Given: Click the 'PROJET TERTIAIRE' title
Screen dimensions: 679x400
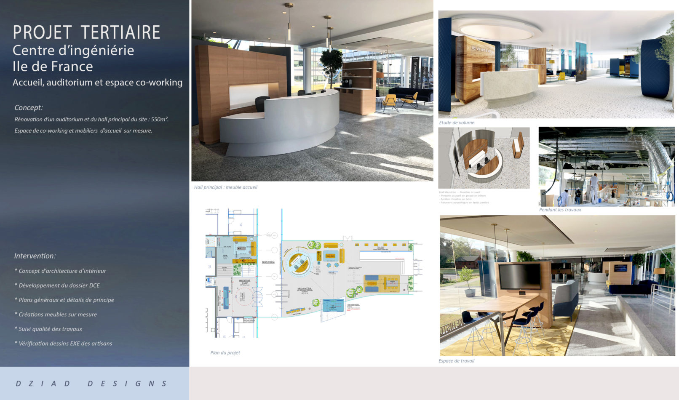Looking at the screenshot, I should click(86, 32).
